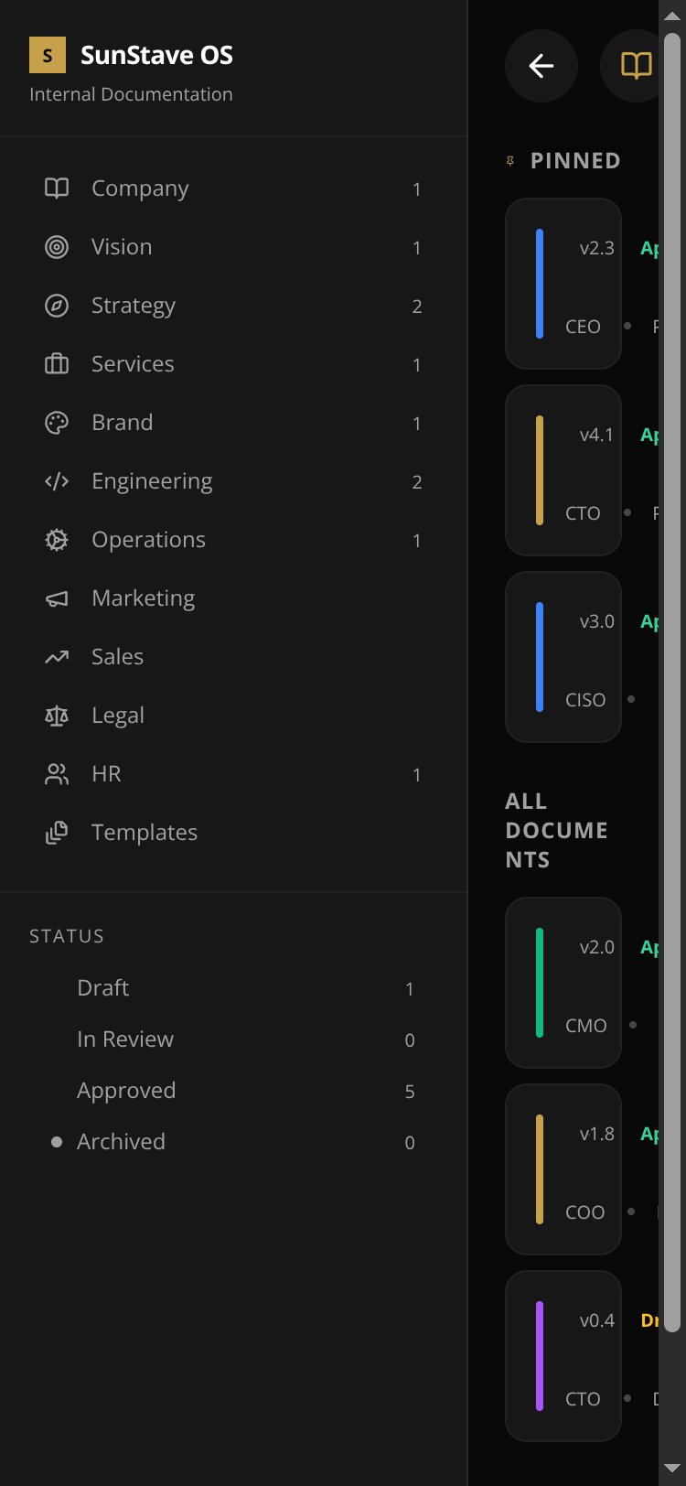
Task: Click the purple bar on the v0.4 card
Action: 540,1356
